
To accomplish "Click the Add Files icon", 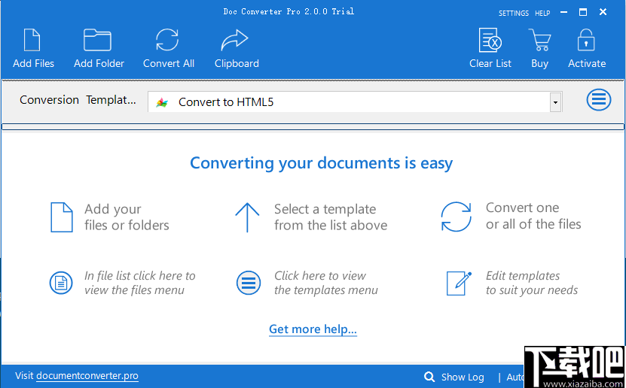I will [32, 40].
